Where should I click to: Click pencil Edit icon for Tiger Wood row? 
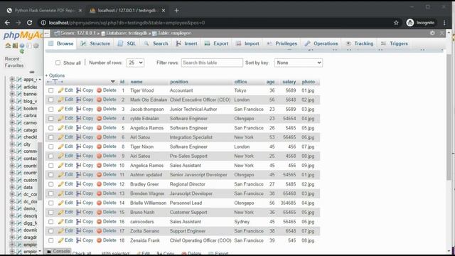tap(60, 90)
